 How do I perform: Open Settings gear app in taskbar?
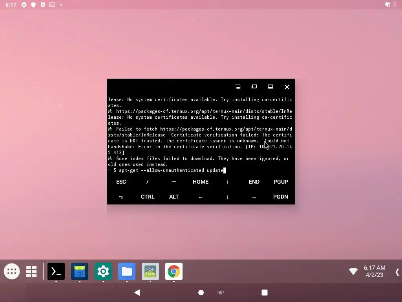tap(103, 271)
